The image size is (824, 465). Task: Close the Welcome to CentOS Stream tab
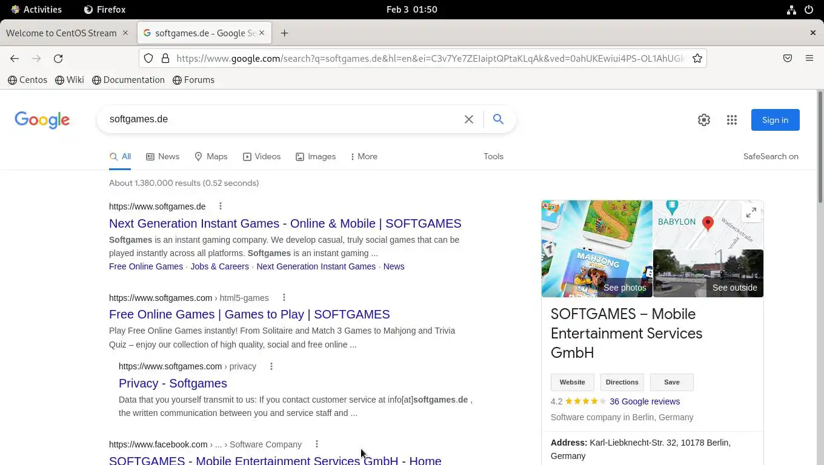[125, 33]
